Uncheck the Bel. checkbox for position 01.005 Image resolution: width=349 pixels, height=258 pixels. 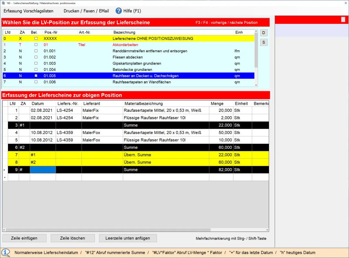[36, 76]
